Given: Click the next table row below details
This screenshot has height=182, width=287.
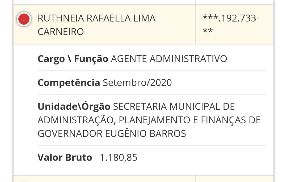Looking at the screenshot, I should pyautogui.click(x=104, y=179).
